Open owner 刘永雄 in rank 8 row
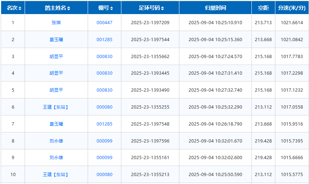The width and height of the screenshot is (309, 184). [x=56, y=141]
